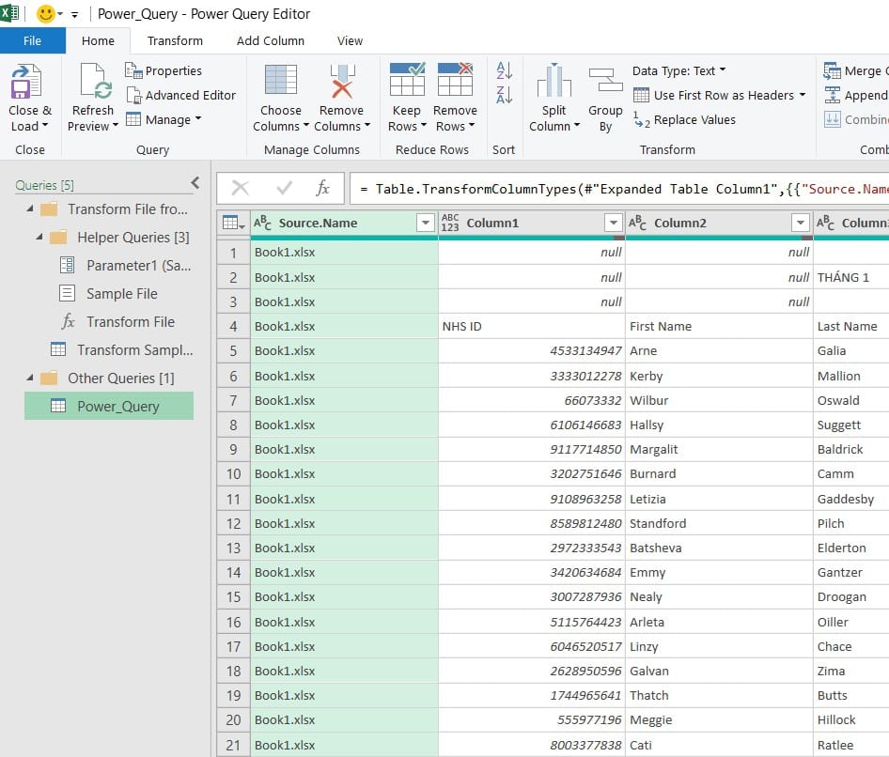
Task: Collapse the Queries pane
Action: click(195, 182)
